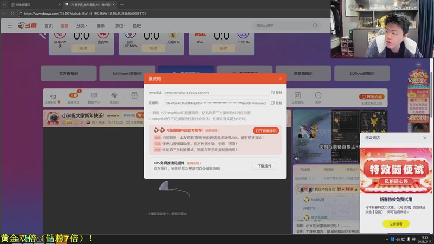Select the 在线榜 ranking tab

click(305, 170)
